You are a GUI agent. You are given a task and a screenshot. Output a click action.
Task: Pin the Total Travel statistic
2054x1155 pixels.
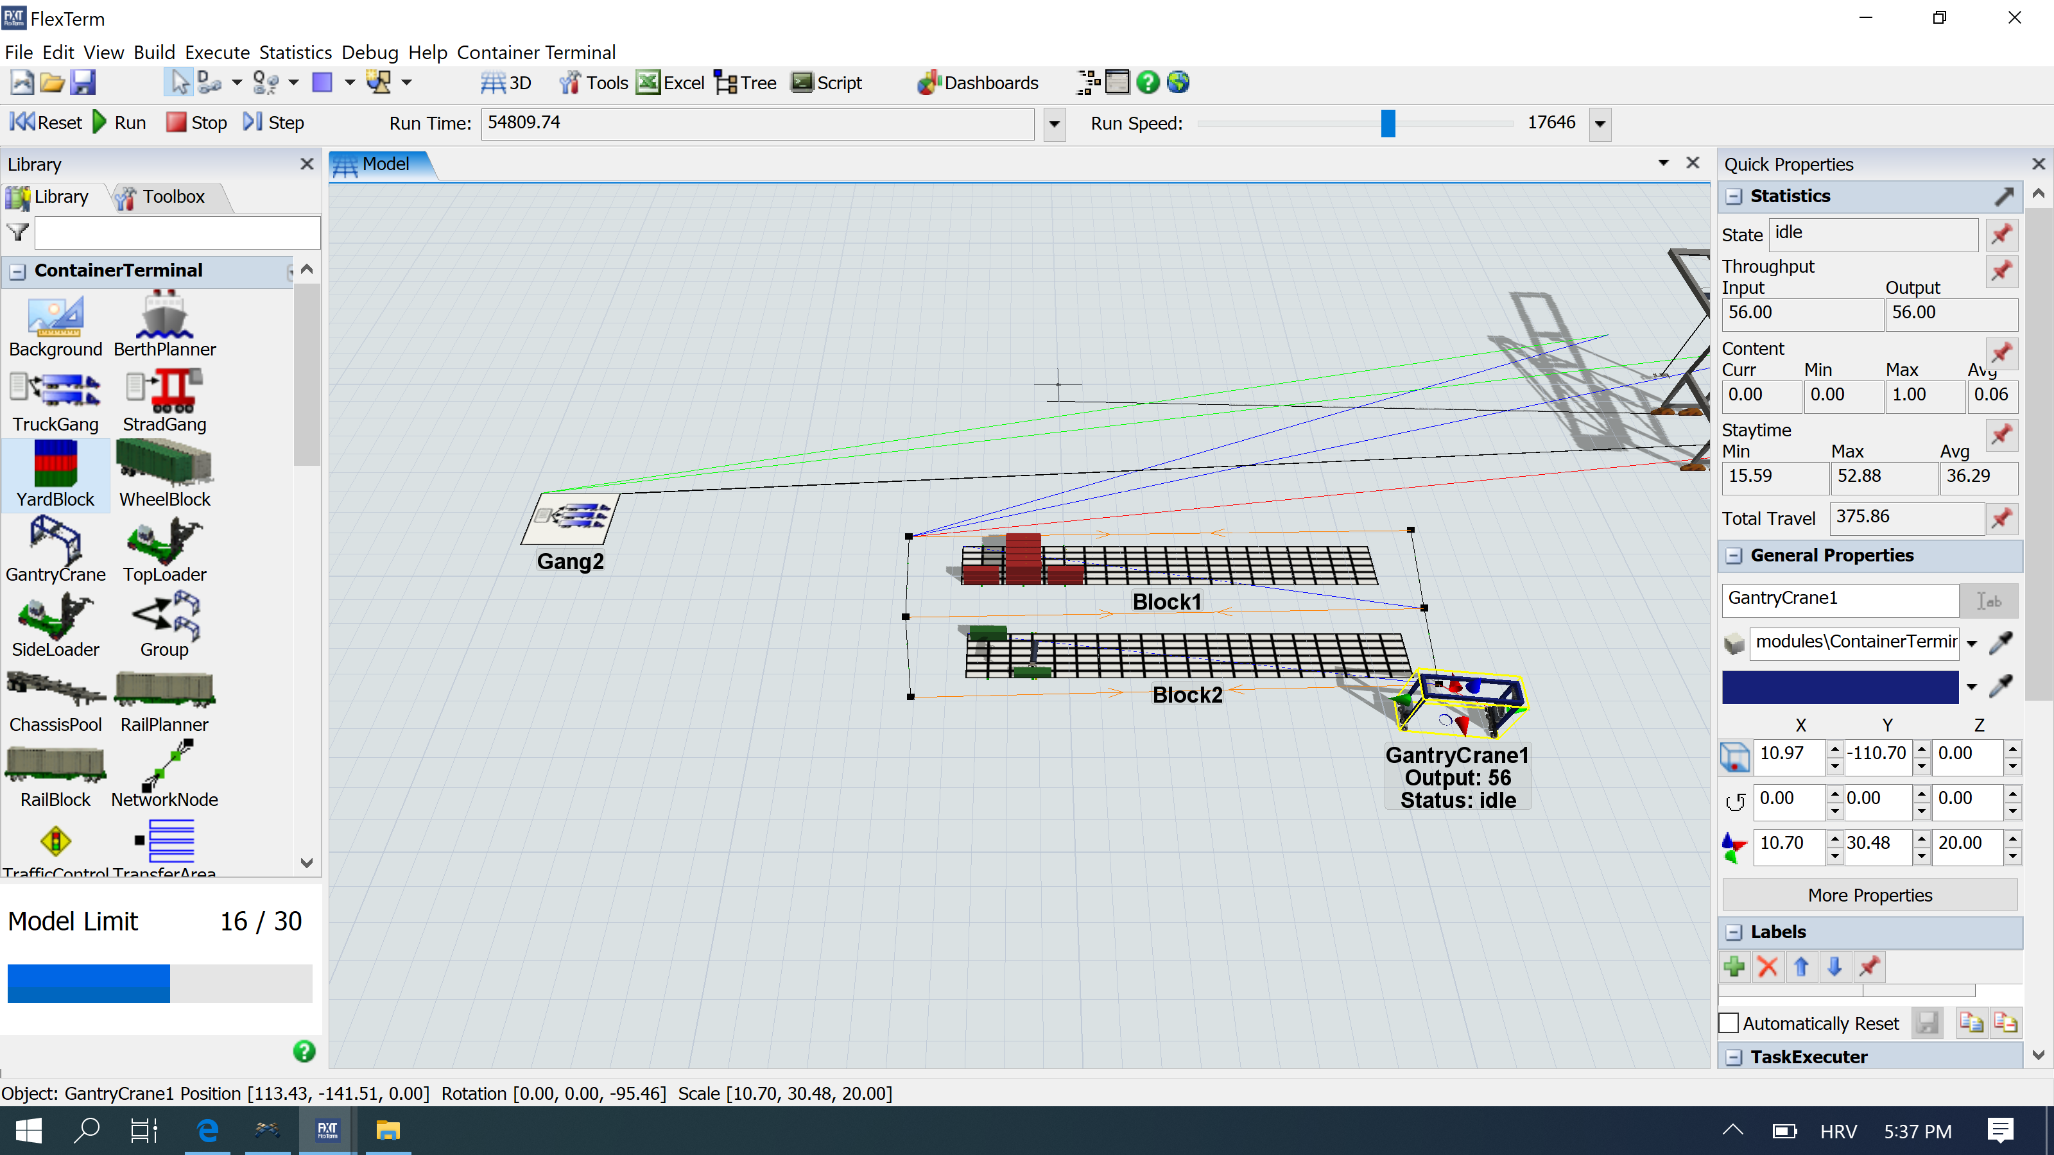click(x=2001, y=518)
